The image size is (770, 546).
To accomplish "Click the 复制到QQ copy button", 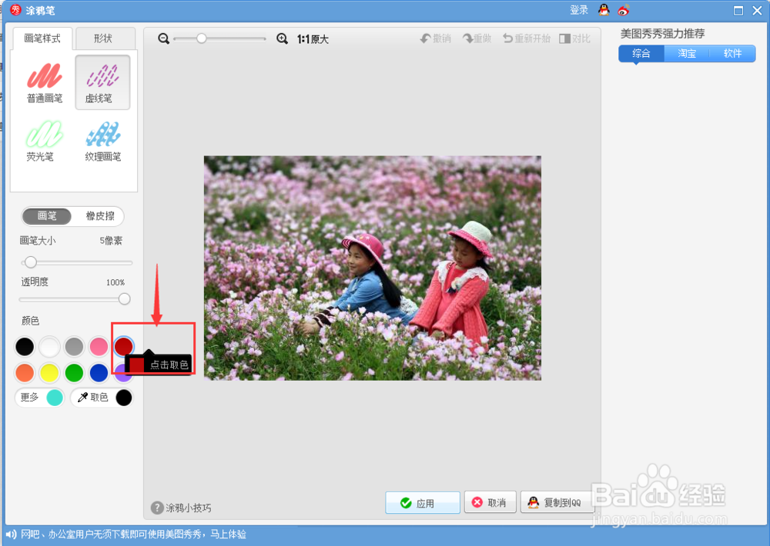I will (557, 502).
